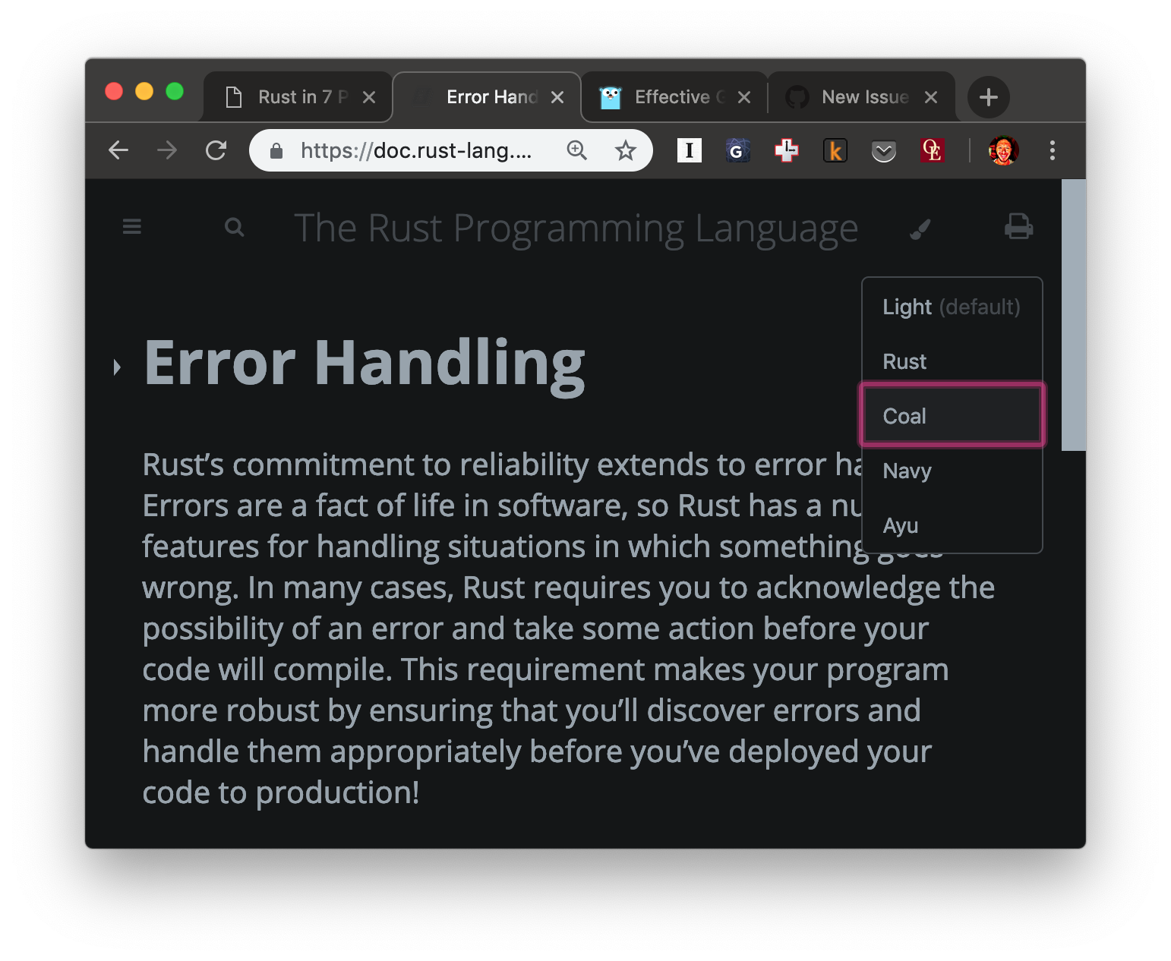Click the orange 'k' extension icon

click(835, 150)
